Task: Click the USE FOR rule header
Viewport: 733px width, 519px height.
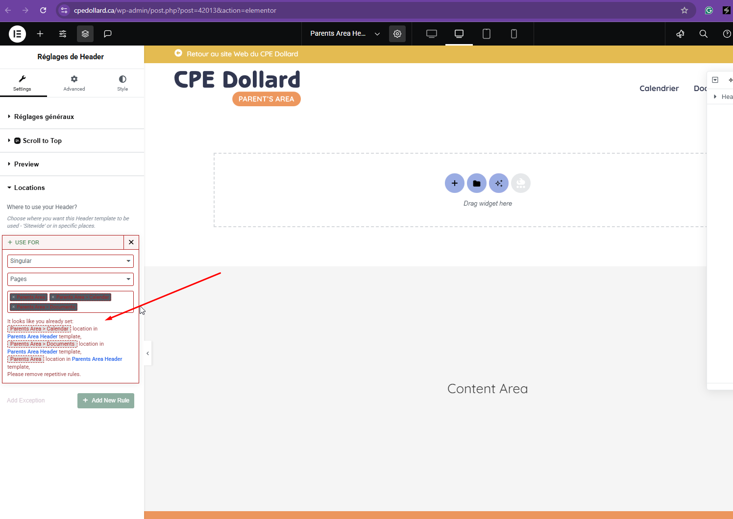Action: [63, 242]
